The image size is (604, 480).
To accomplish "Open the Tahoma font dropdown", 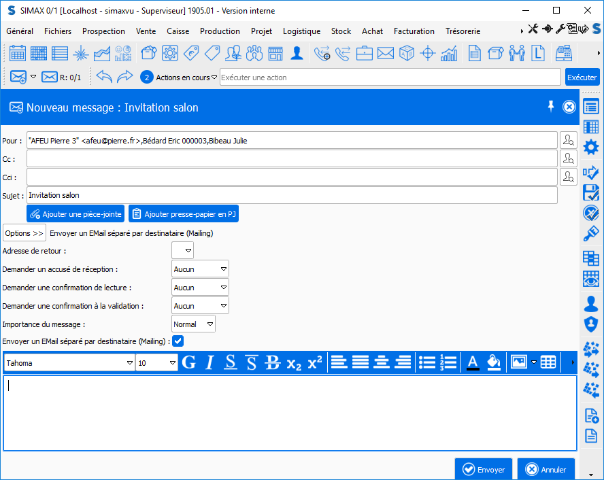I will (130, 363).
